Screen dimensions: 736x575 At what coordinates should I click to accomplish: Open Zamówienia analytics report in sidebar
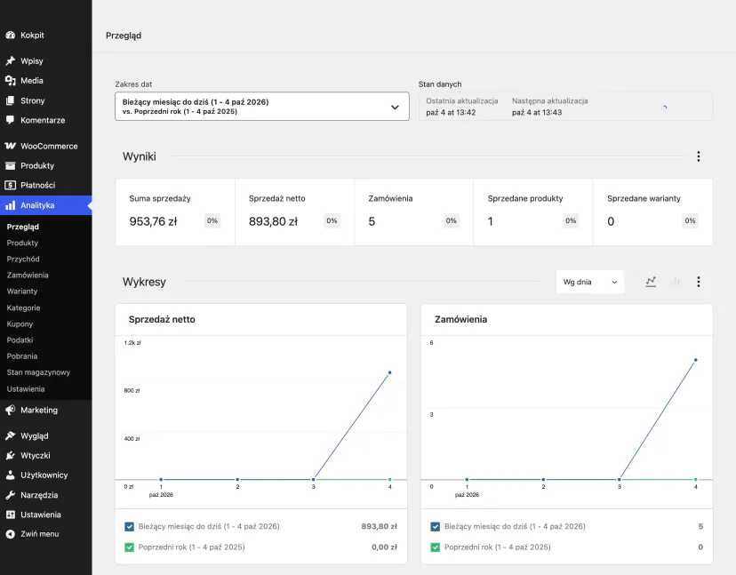[28, 276]
